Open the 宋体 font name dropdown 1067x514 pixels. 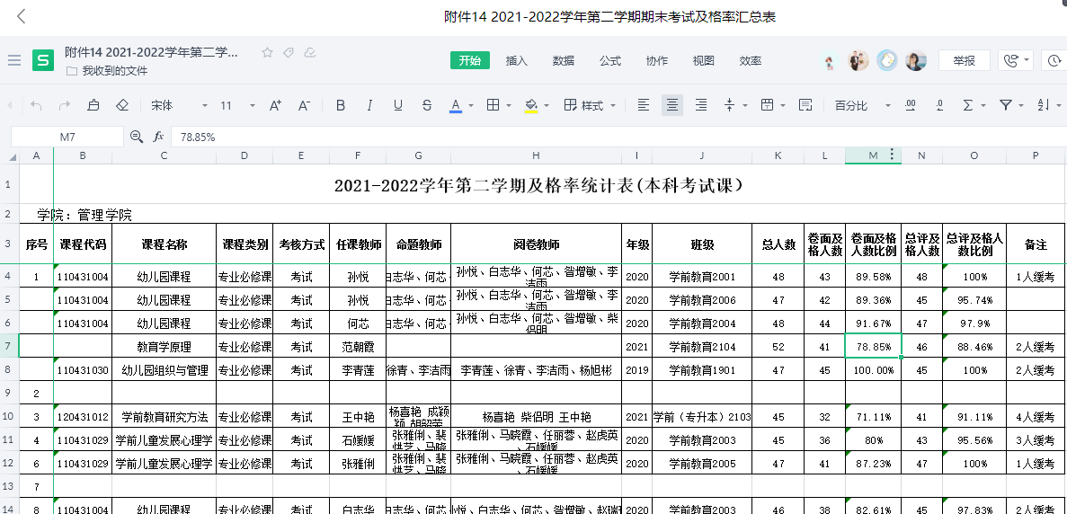[x=179, y=105]
